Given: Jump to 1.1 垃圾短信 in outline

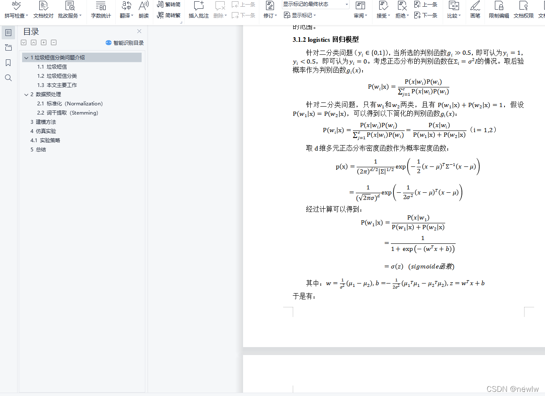Looking at the screenshot, I should tap(52, 67).
